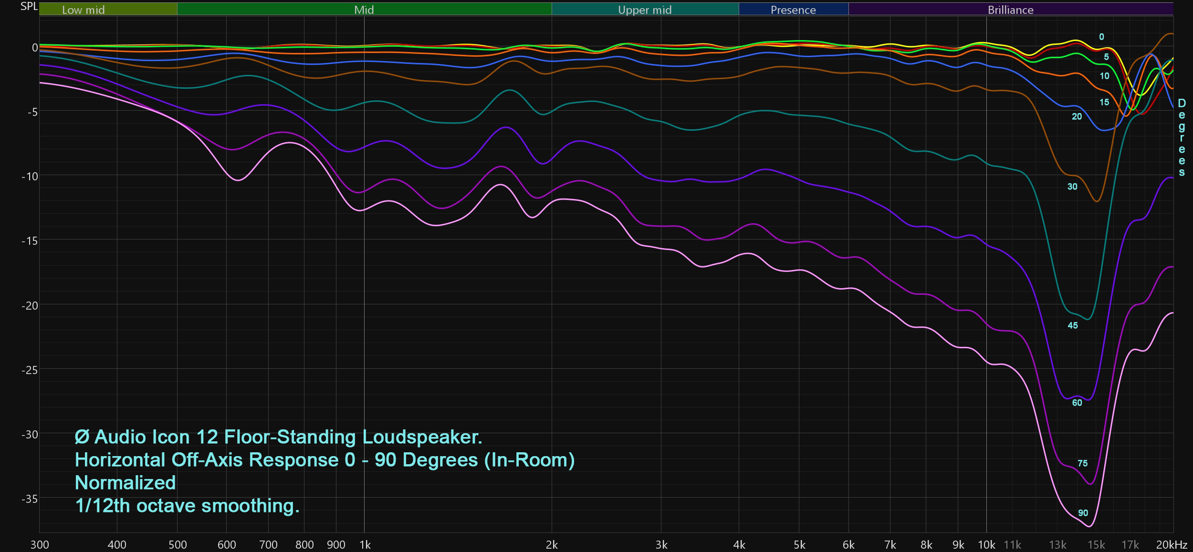Select the Presence frequency band header

click(x=793, y=10)
